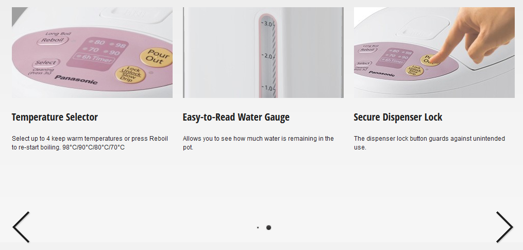Open the Secure Dispenser Lock image
Screen dimensions: 523x250
[434, 53]
